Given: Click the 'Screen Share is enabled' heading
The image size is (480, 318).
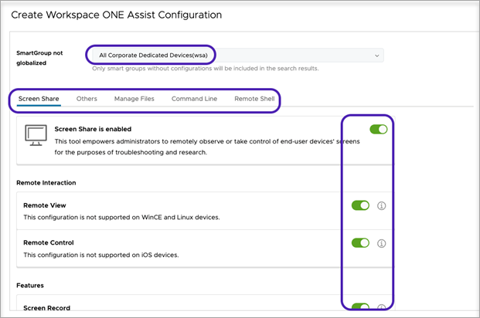Looking at the screenshot, I should (93, 129).
